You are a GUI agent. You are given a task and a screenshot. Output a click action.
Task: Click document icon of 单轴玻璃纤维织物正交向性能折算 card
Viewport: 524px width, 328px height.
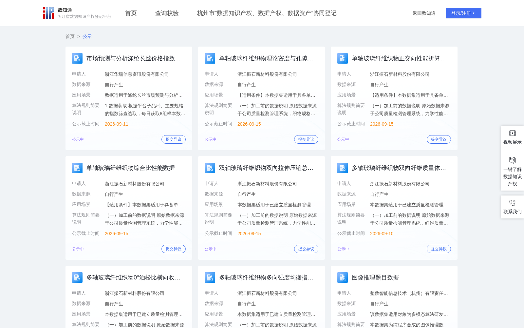click(x=343, y=58)
